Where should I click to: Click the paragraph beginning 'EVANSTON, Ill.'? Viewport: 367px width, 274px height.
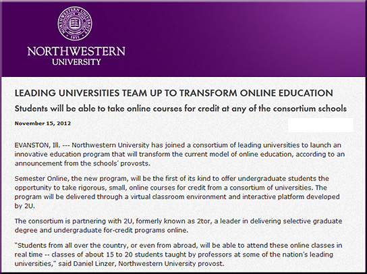click(x=179, y=154)
